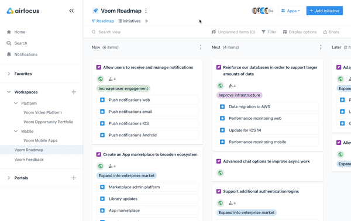Open 'Allow users to receive and manage notifications' card
Screen dimensions: 351x221
[148, 67]
